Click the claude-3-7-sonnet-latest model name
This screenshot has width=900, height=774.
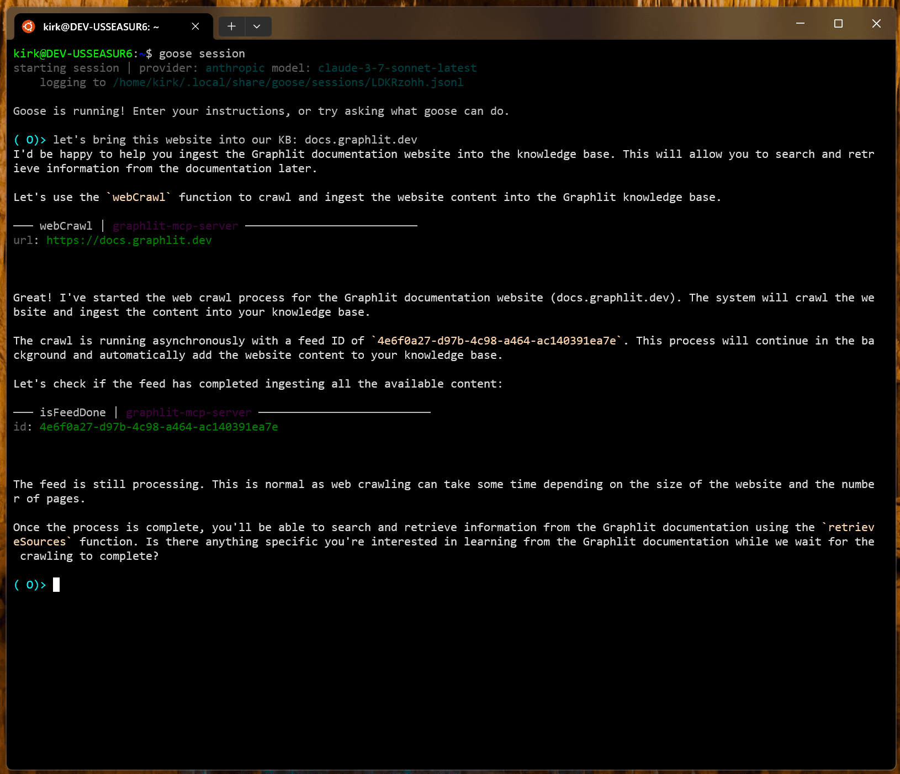397,68
